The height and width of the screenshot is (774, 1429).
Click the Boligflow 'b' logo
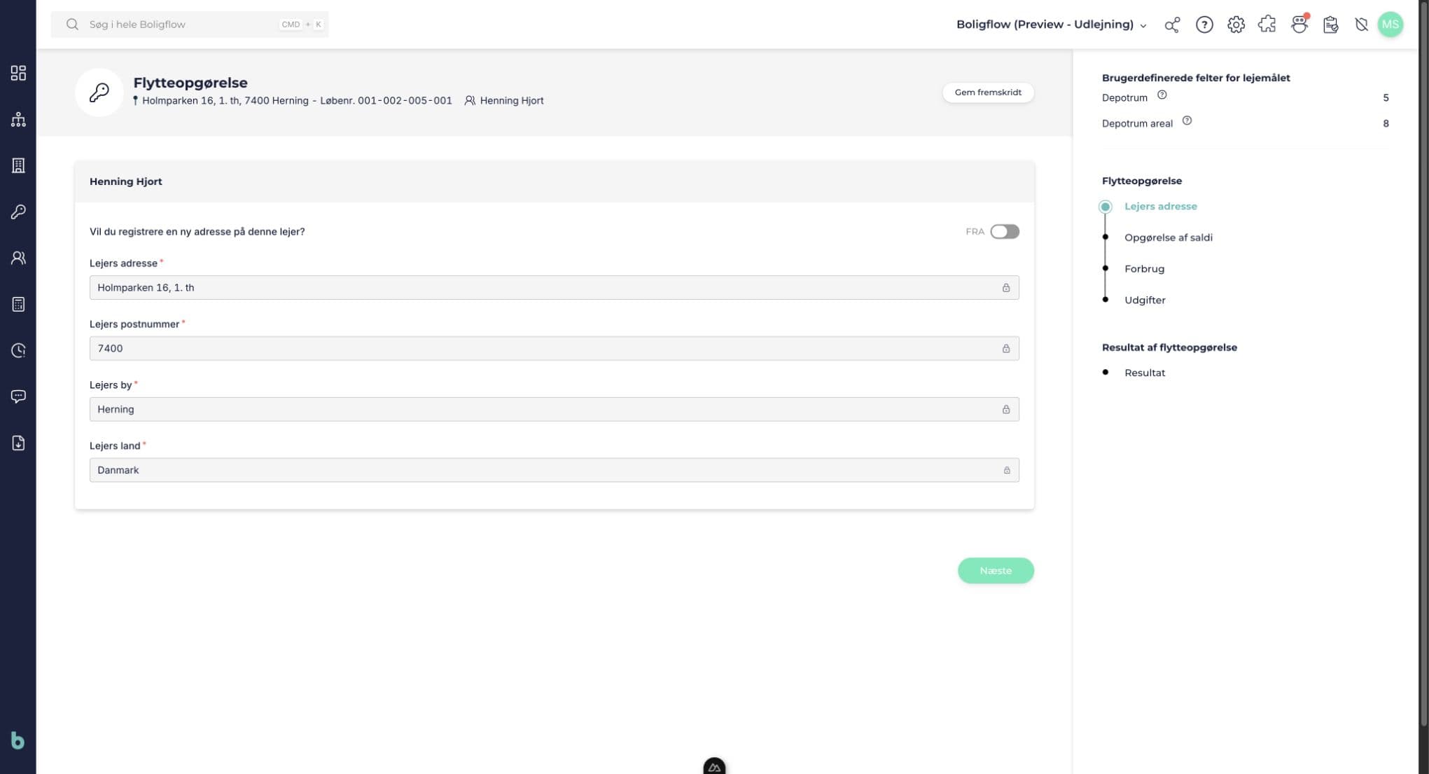[x=18, y=740]
